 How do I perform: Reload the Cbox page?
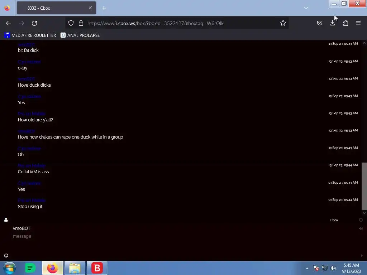point(34,23)
